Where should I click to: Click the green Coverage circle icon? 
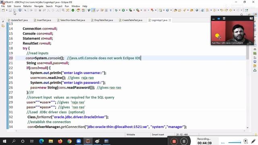tap(73, 10)
